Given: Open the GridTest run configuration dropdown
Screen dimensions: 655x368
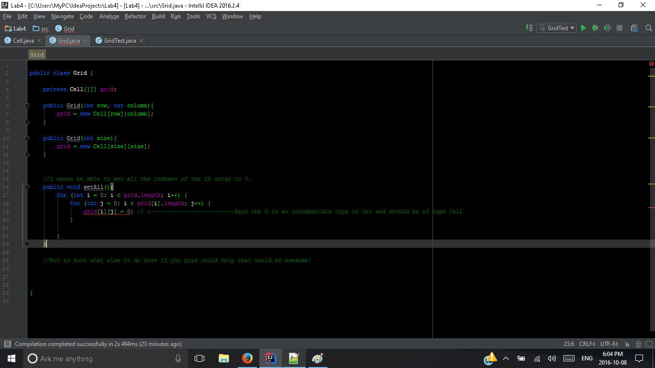Looking at the screenshot, I should 556,28.
